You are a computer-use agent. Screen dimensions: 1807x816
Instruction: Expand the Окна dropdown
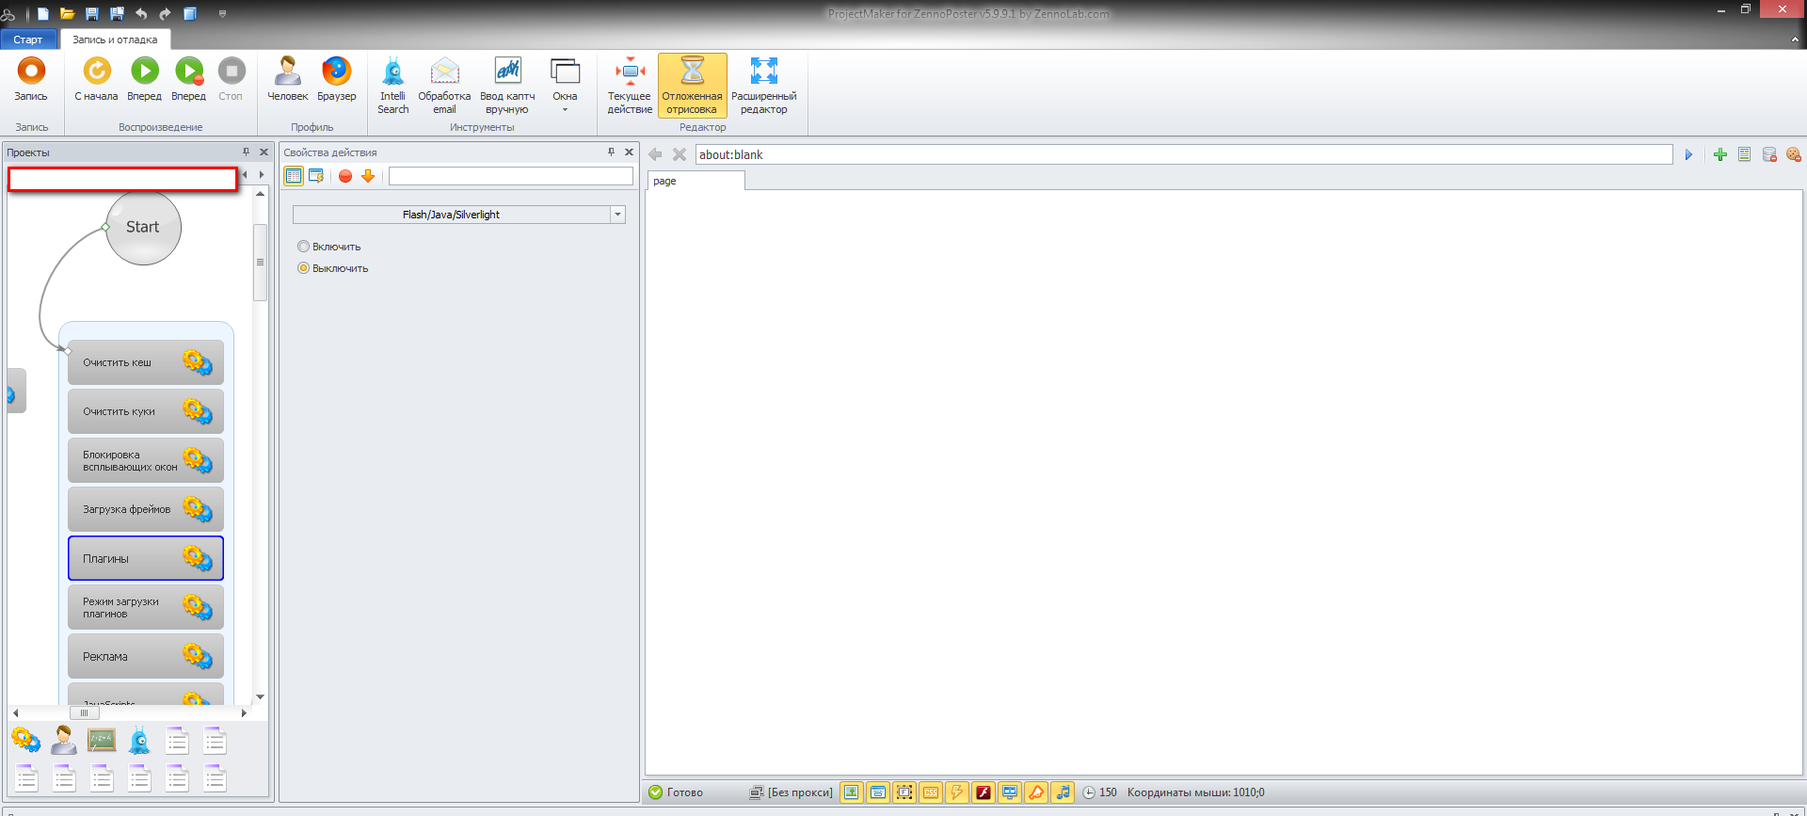pyautogui.click(x=565, y=85)
